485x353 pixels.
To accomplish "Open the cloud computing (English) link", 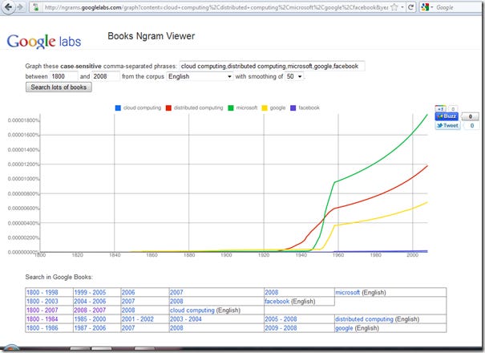I will tap(205, 310).
